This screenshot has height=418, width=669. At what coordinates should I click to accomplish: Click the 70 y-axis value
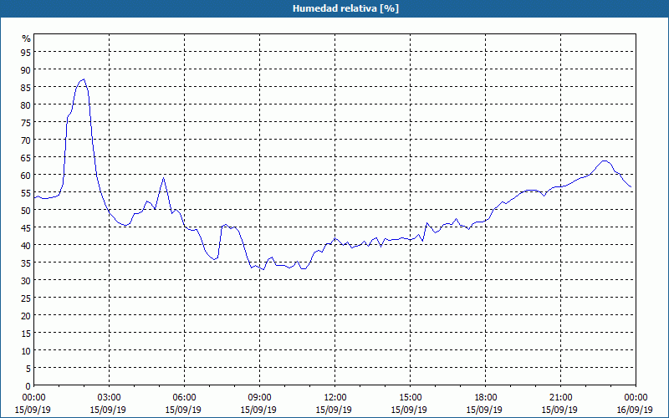point(26,140)
